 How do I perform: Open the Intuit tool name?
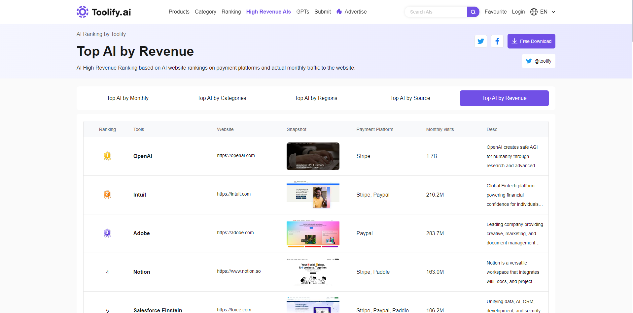(x=140, y=195)
